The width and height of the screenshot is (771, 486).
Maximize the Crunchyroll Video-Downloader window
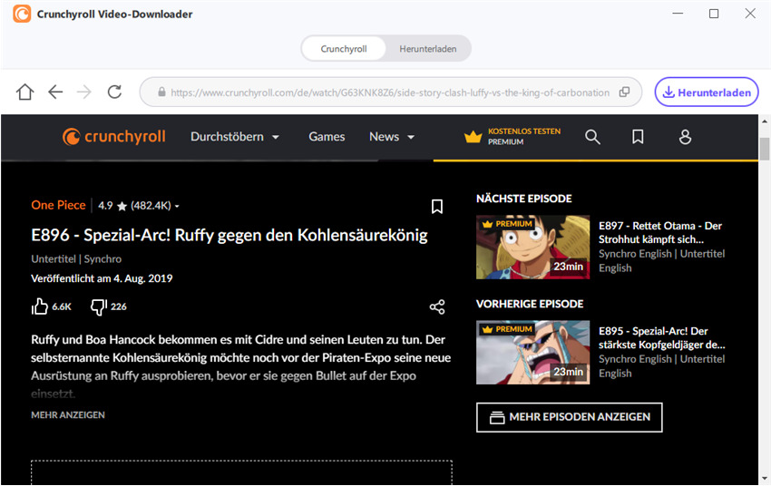pos(714,14)
